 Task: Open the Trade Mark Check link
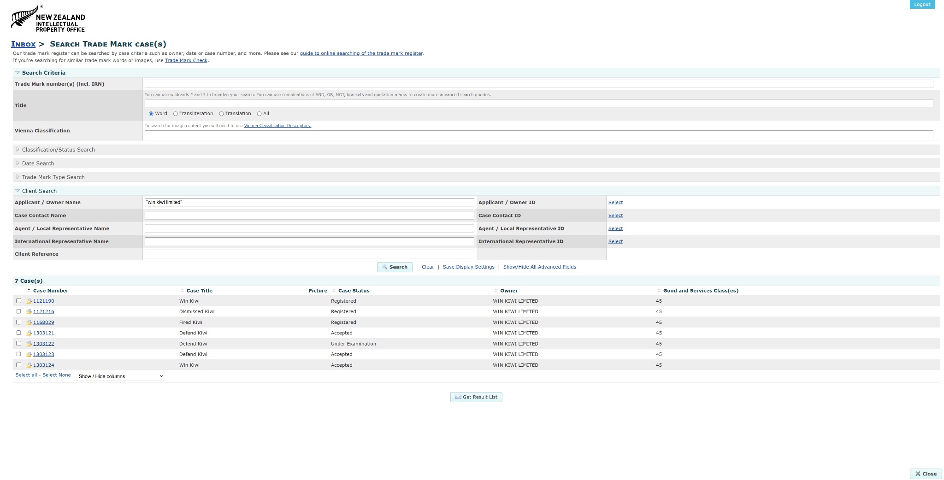coord(186,60)
